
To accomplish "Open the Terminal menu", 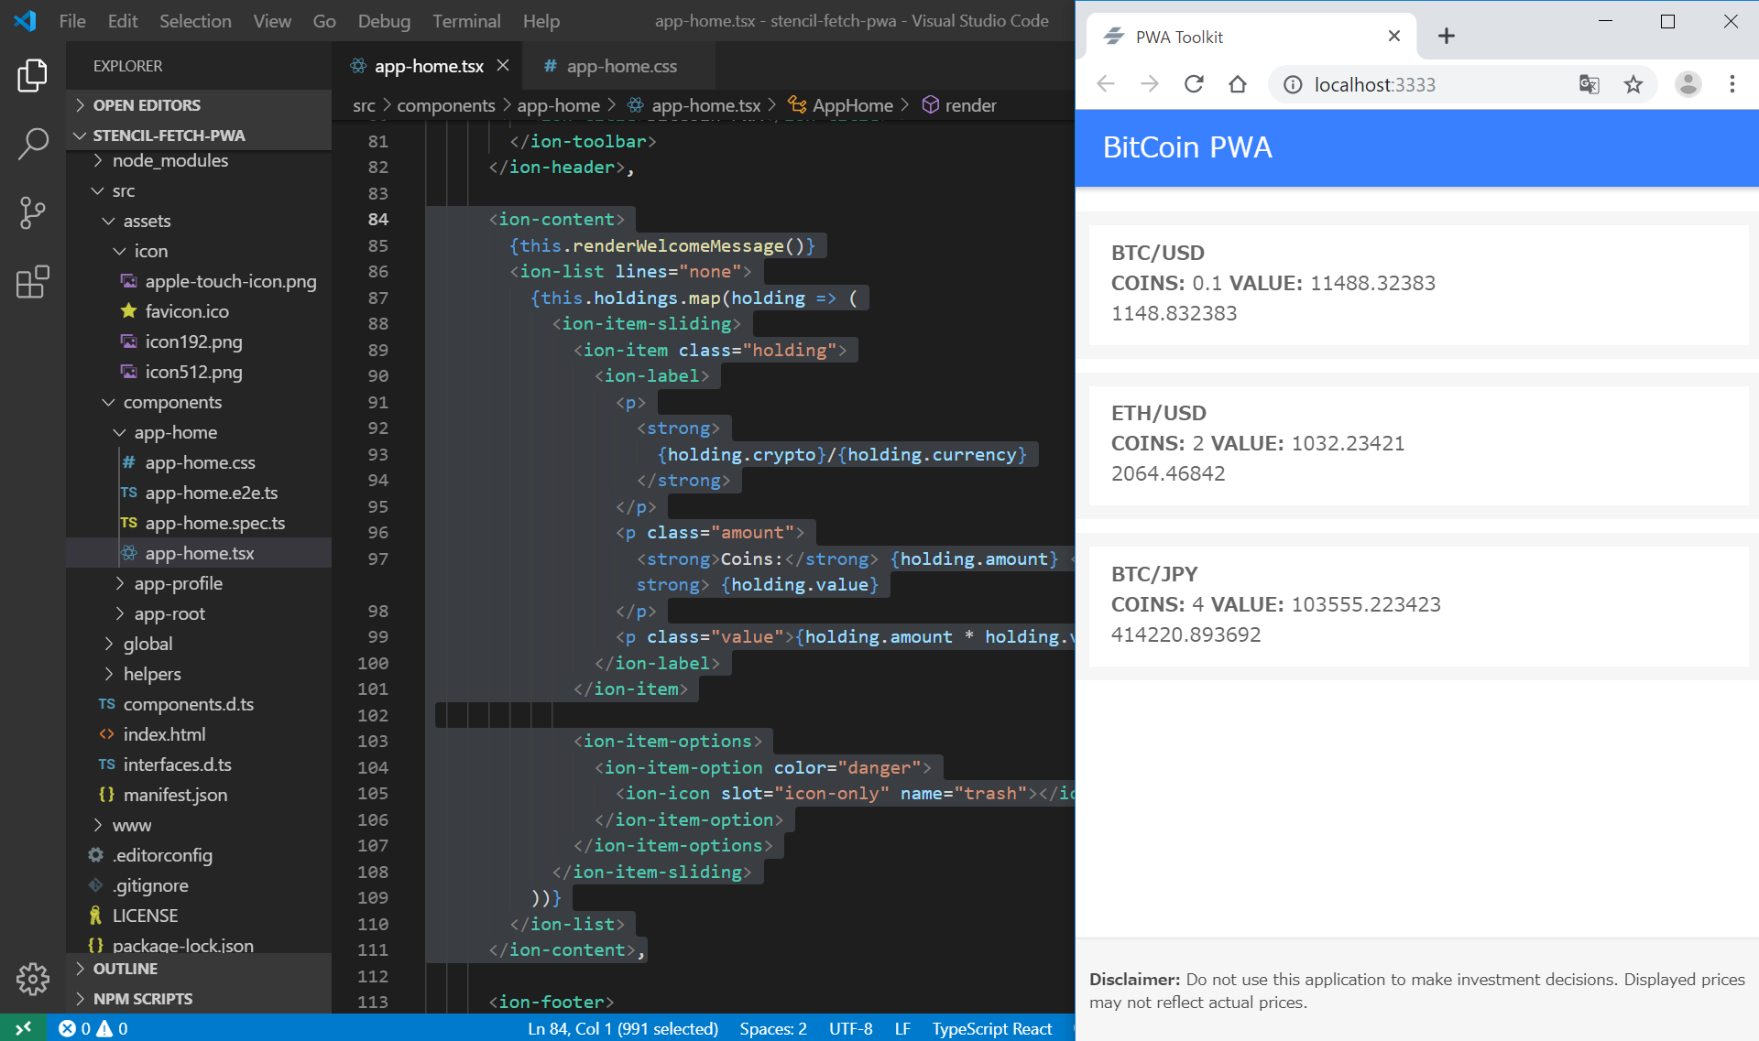I will pos(466,21).
